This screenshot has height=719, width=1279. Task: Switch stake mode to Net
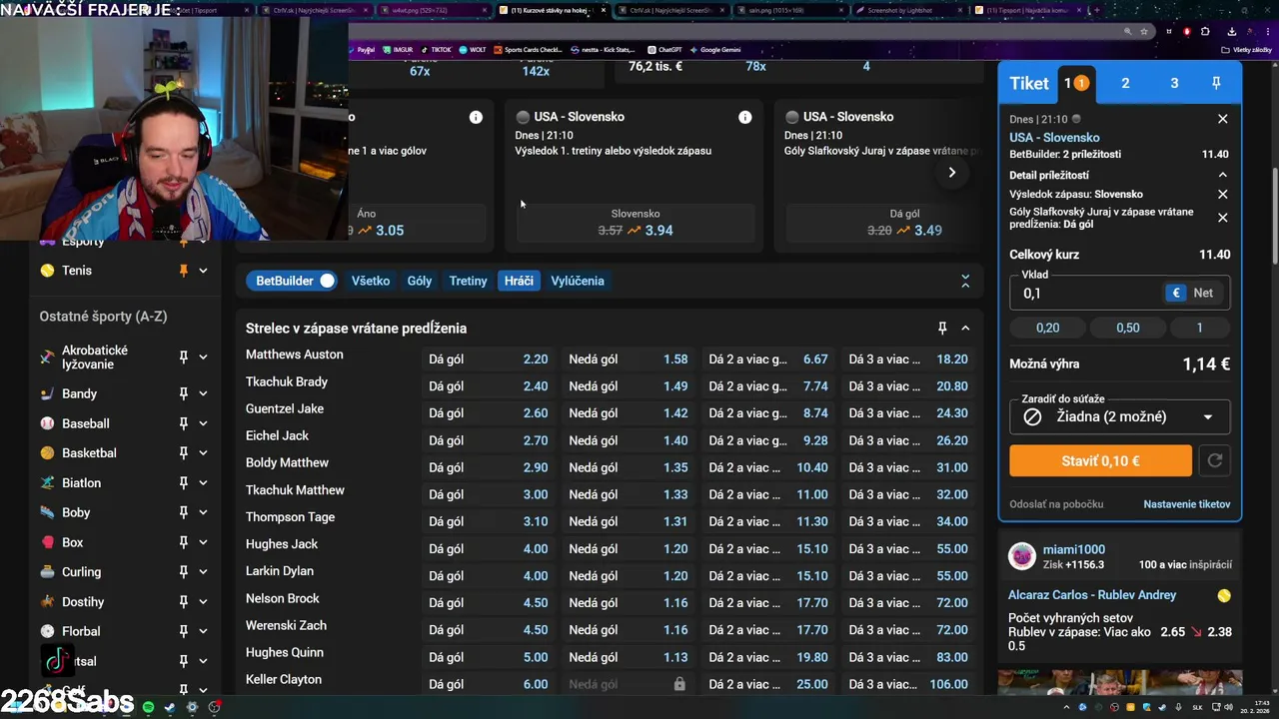1203,293
